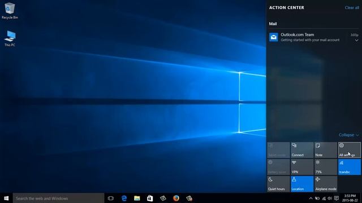This screenshot has width=362, height=203.
Task: Click the Mail notification group header
Action: (x=273, y=24)
